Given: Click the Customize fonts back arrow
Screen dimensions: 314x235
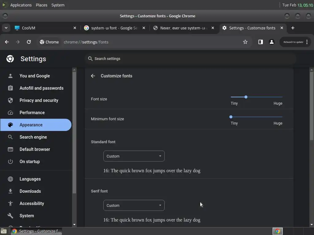Looking at the screenshot, I should 93,76.
